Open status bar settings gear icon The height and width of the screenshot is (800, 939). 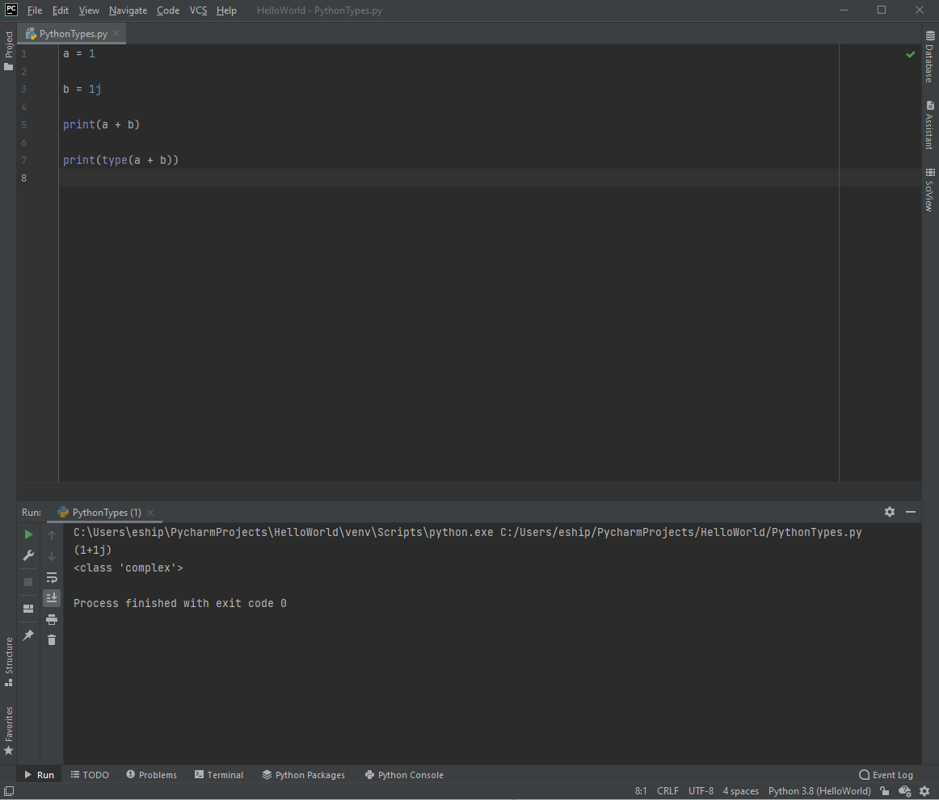coord(924,791)
